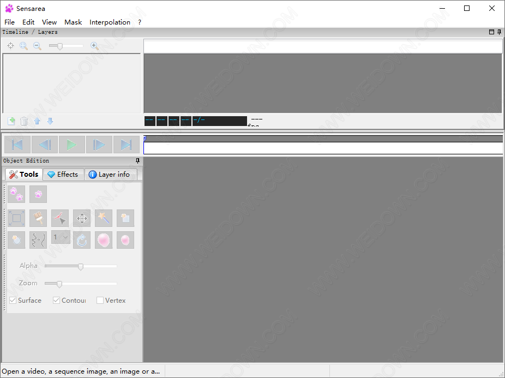
Task: Select the vertex edit arrow tool
Action: tap(60, 218)
